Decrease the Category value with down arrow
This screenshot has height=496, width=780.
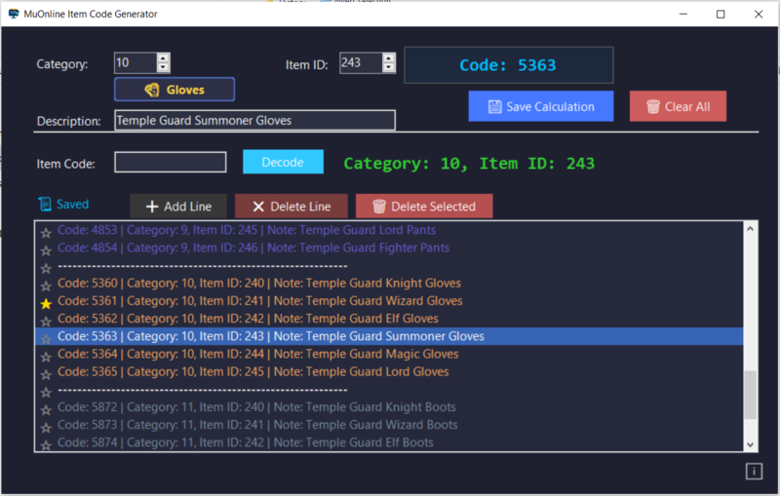click(x=163, y=67)
